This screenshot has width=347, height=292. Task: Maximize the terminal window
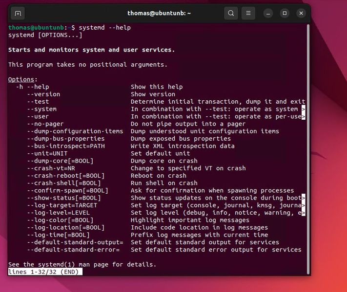point(285,13)
